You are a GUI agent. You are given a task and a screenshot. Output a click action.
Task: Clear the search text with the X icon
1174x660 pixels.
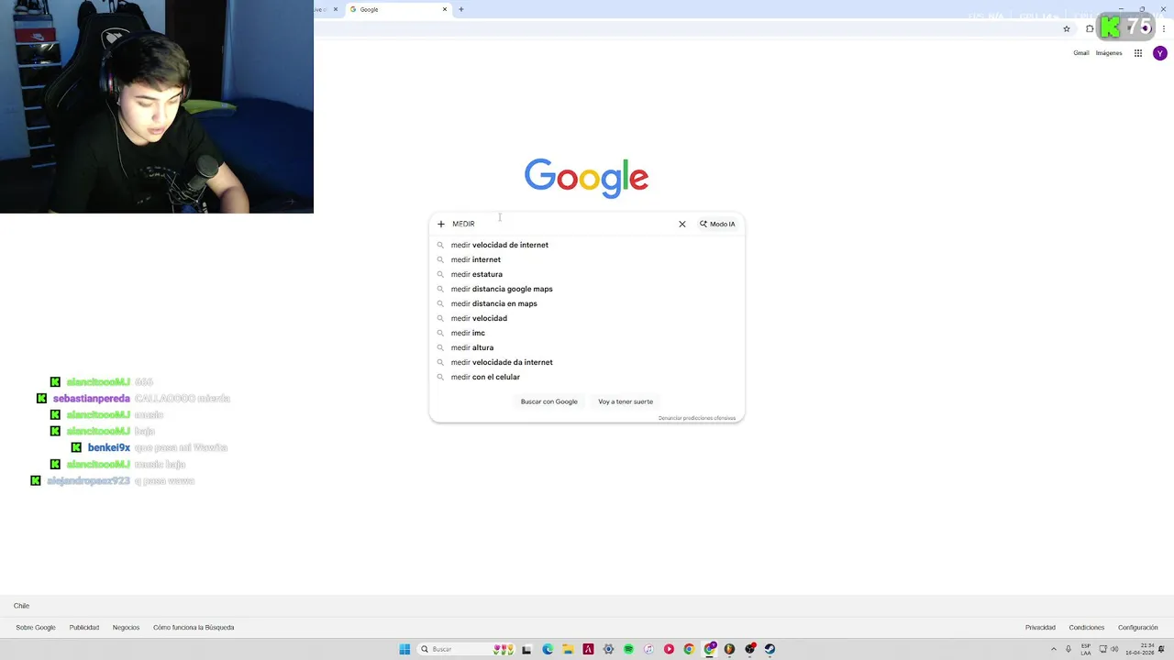click(682, 224)
